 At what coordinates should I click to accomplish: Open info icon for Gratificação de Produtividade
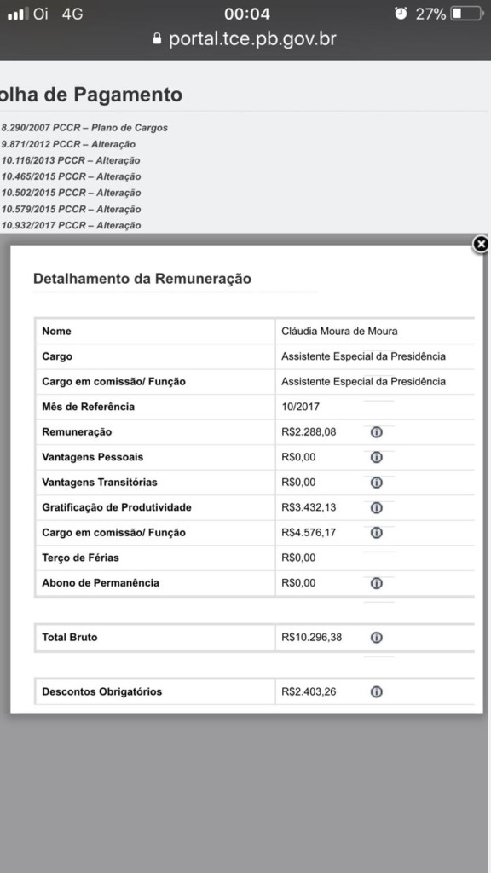pos(376,508)
